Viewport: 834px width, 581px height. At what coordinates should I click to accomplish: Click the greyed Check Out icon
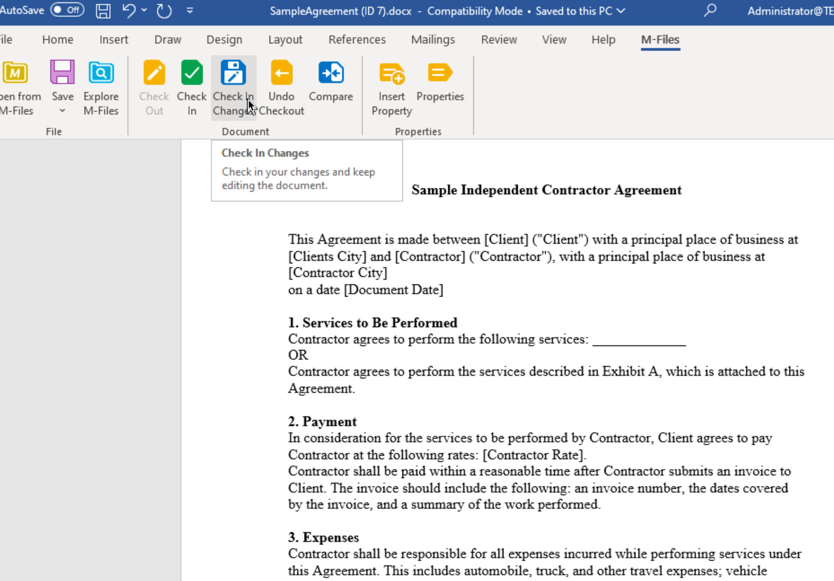point(154,72)
